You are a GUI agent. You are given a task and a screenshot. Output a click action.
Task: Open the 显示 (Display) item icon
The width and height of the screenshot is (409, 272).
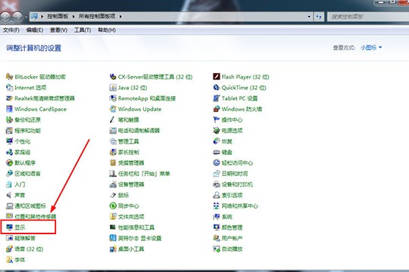click(x=9, y=227)
